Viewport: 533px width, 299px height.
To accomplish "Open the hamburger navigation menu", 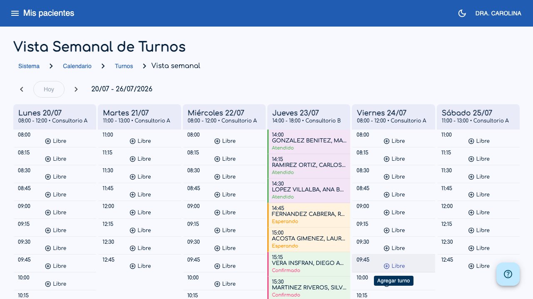I will click(x=15, y=13).
